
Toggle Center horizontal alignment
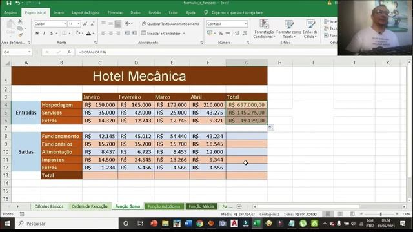click(110, 33)
